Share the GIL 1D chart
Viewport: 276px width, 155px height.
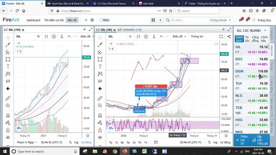click(229, 36)
